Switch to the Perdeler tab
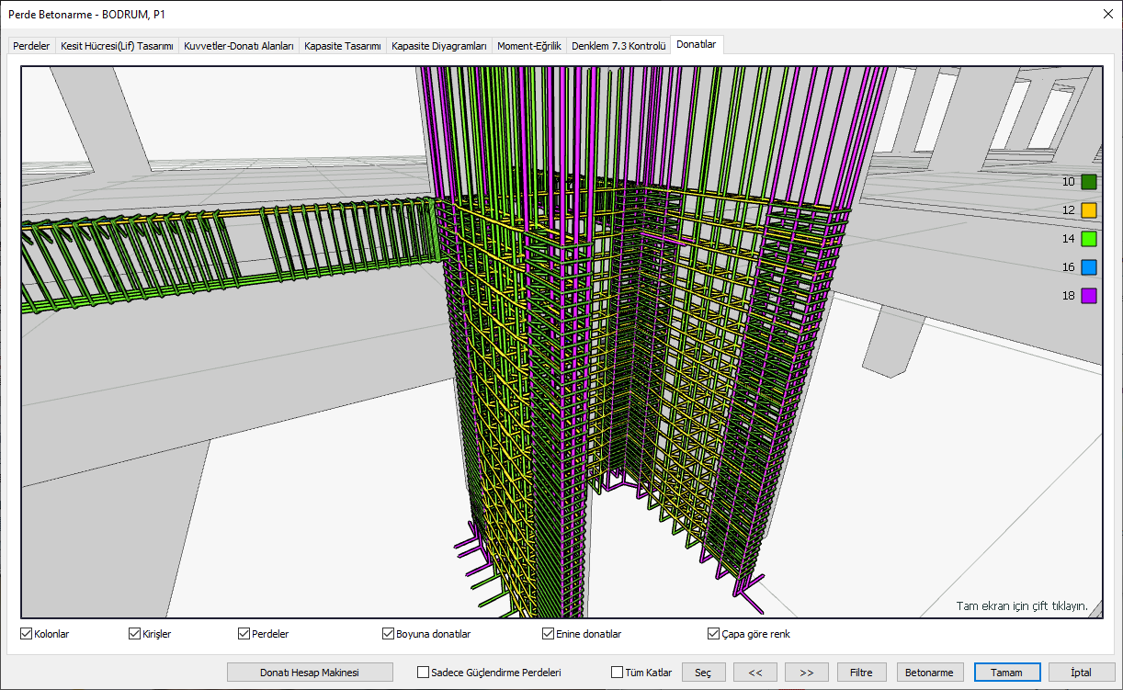The height and width of the screenshot is (690, 1123). (x=31, y=46)
